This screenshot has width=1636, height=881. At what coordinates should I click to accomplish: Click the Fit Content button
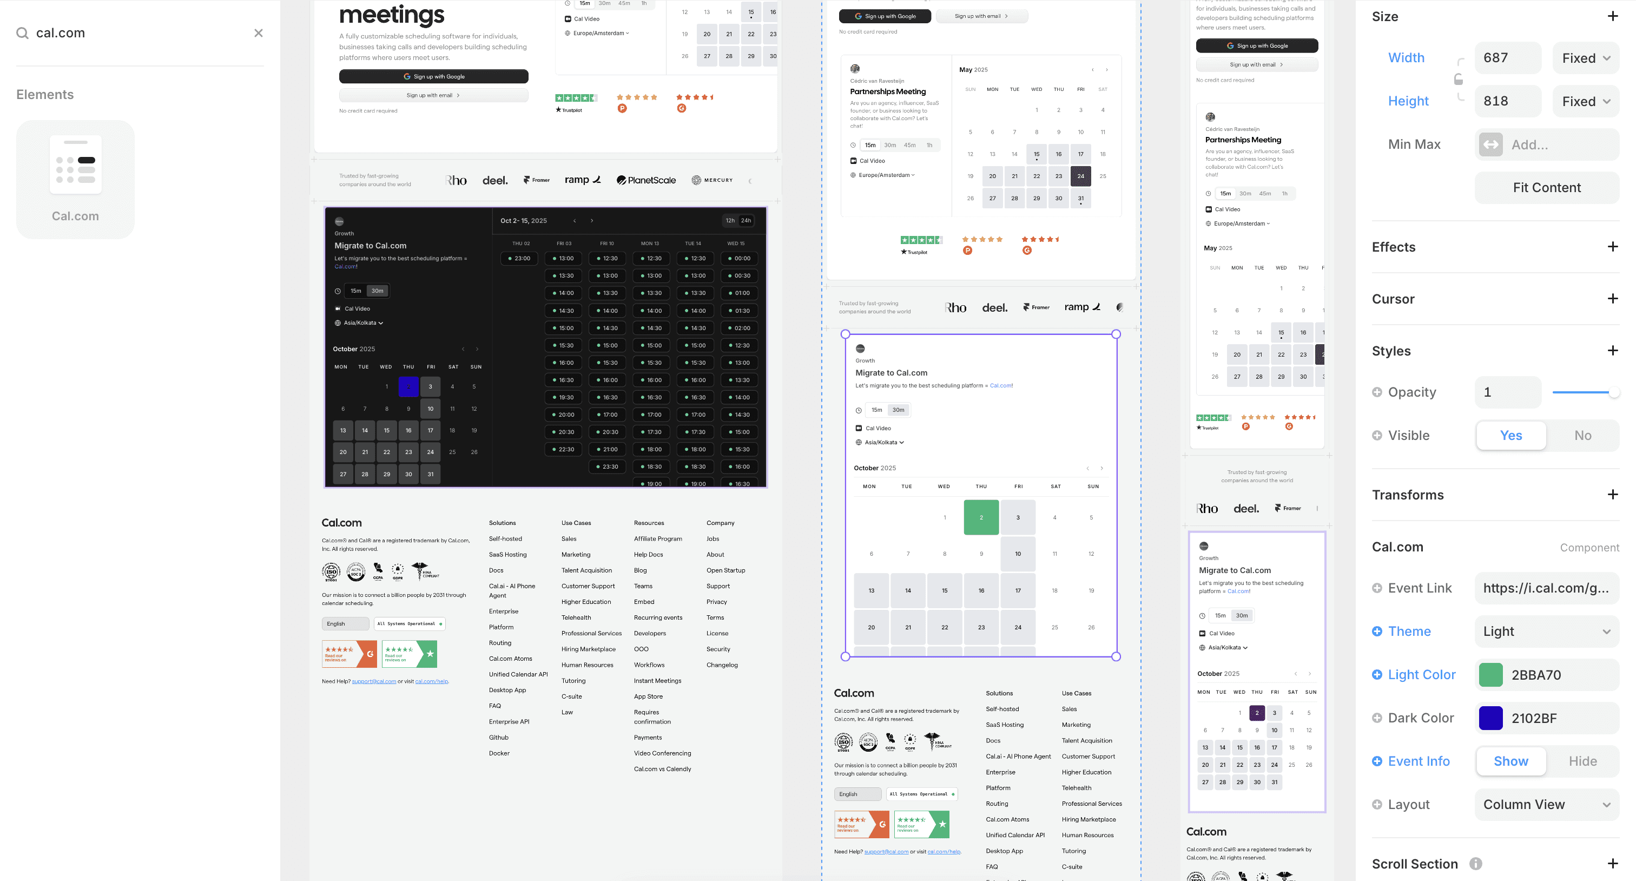pyautogui.click(x=1546, y=187)
